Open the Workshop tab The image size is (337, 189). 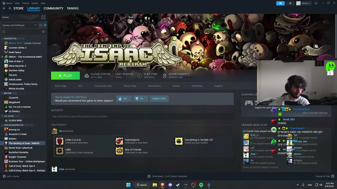[197, 86]
